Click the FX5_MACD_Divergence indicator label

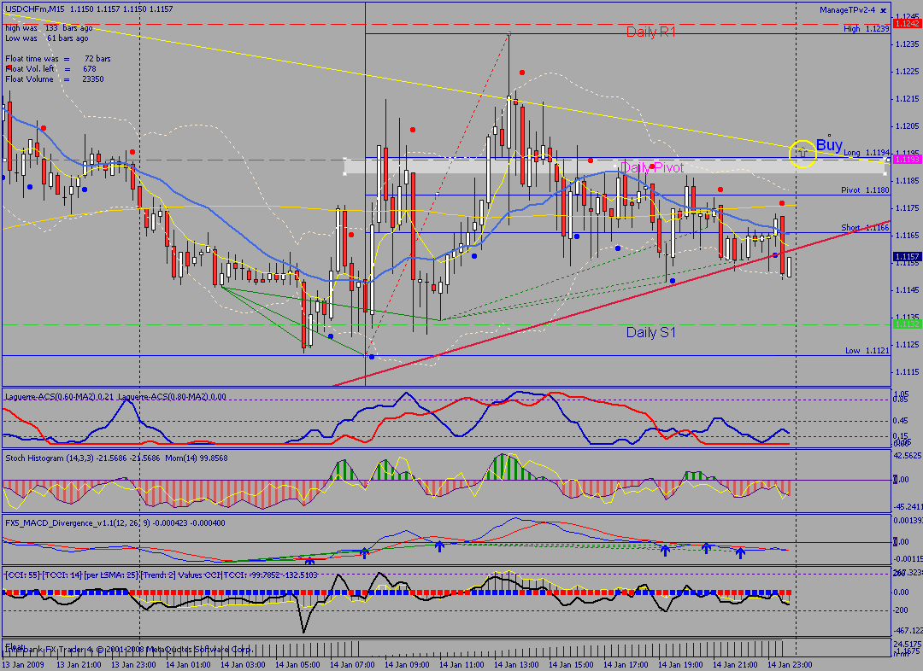pyautogui.click(x=115, y=522)
